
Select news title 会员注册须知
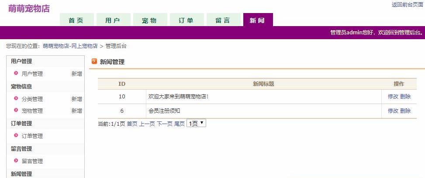click(x=164, y=111)
